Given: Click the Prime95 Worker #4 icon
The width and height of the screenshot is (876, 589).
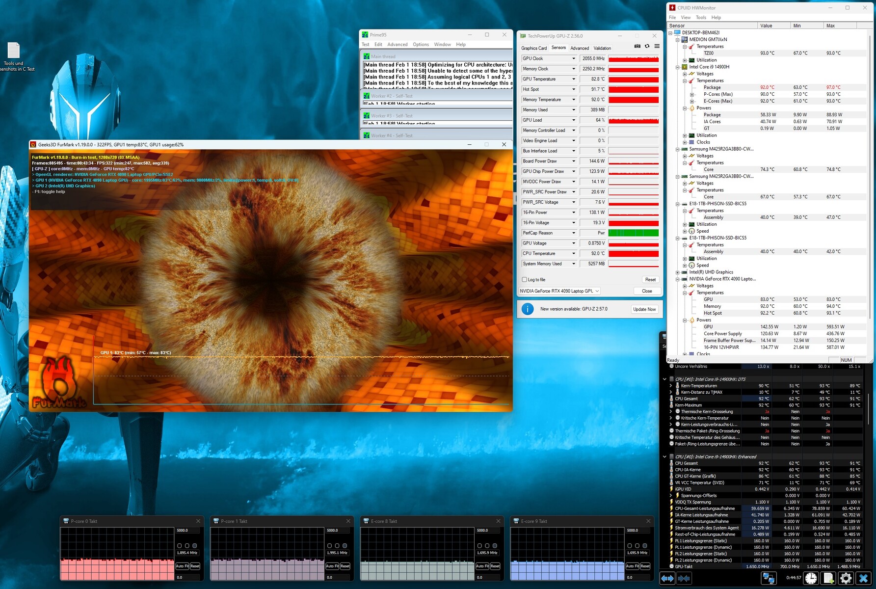Looking at the screenshot, I should point(366,135).
